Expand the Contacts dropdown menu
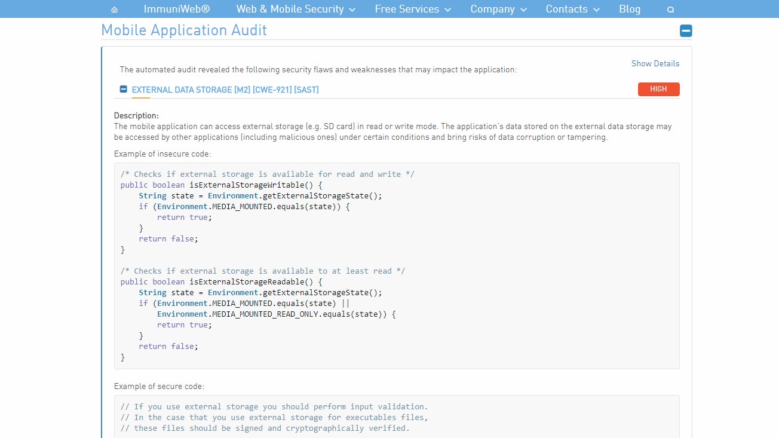The width and height of the screenshot is (779, 438). click(572, 9)
